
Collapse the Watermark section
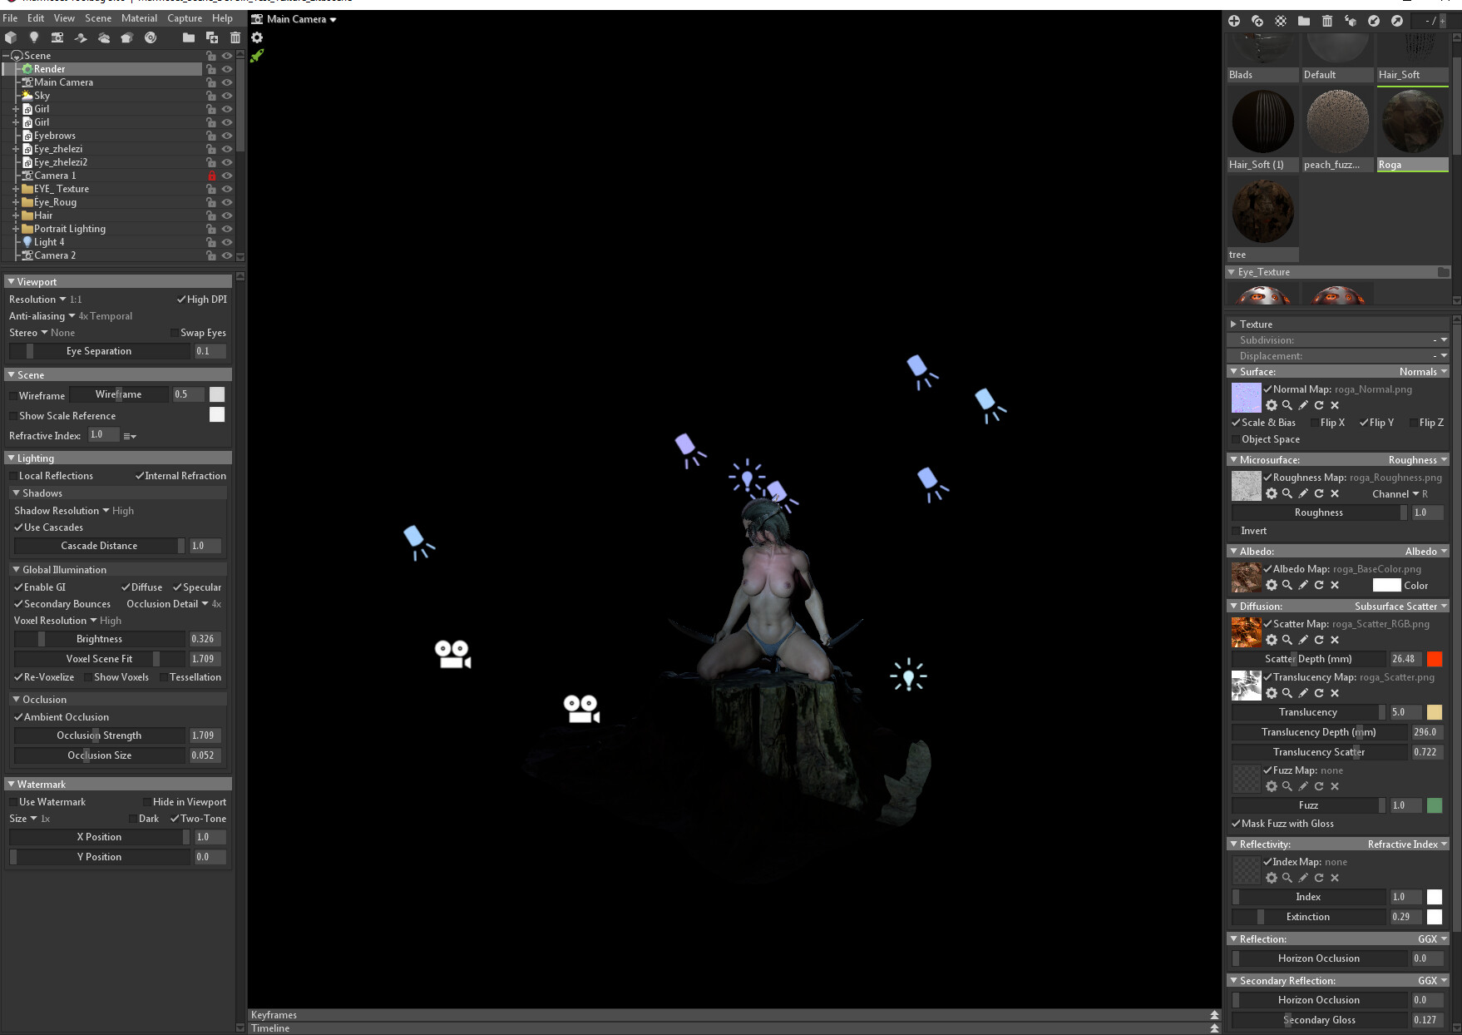coord(11,785)
